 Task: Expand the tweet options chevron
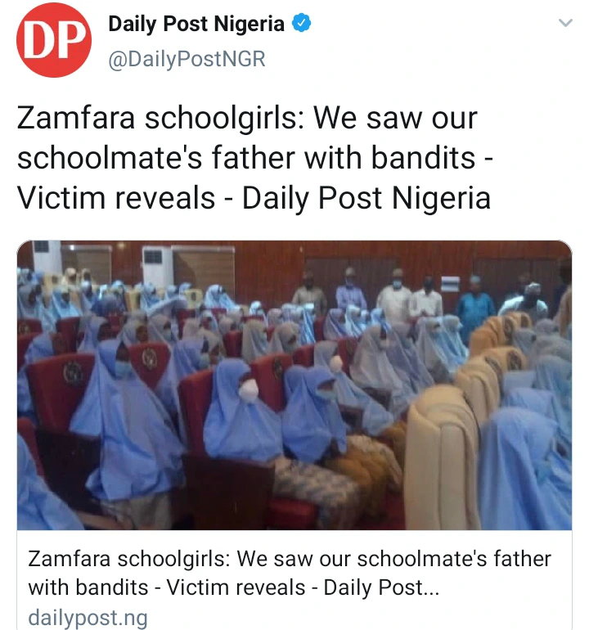566,23
